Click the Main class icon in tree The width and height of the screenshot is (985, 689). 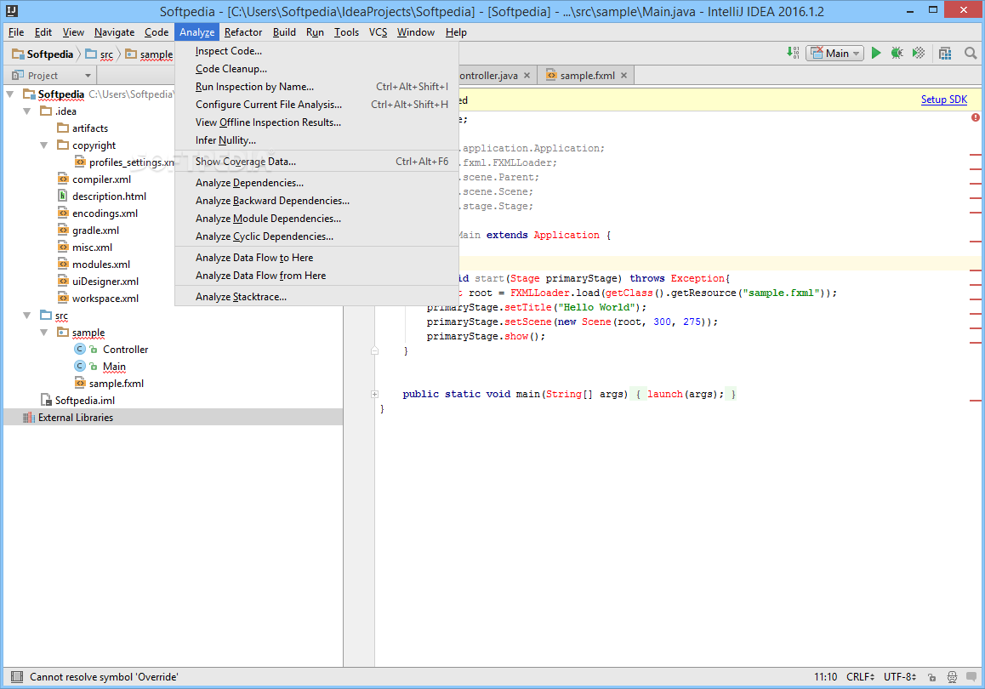tap(80, 366)
